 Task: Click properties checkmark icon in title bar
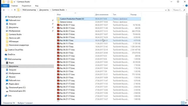(x=8, y=2)
